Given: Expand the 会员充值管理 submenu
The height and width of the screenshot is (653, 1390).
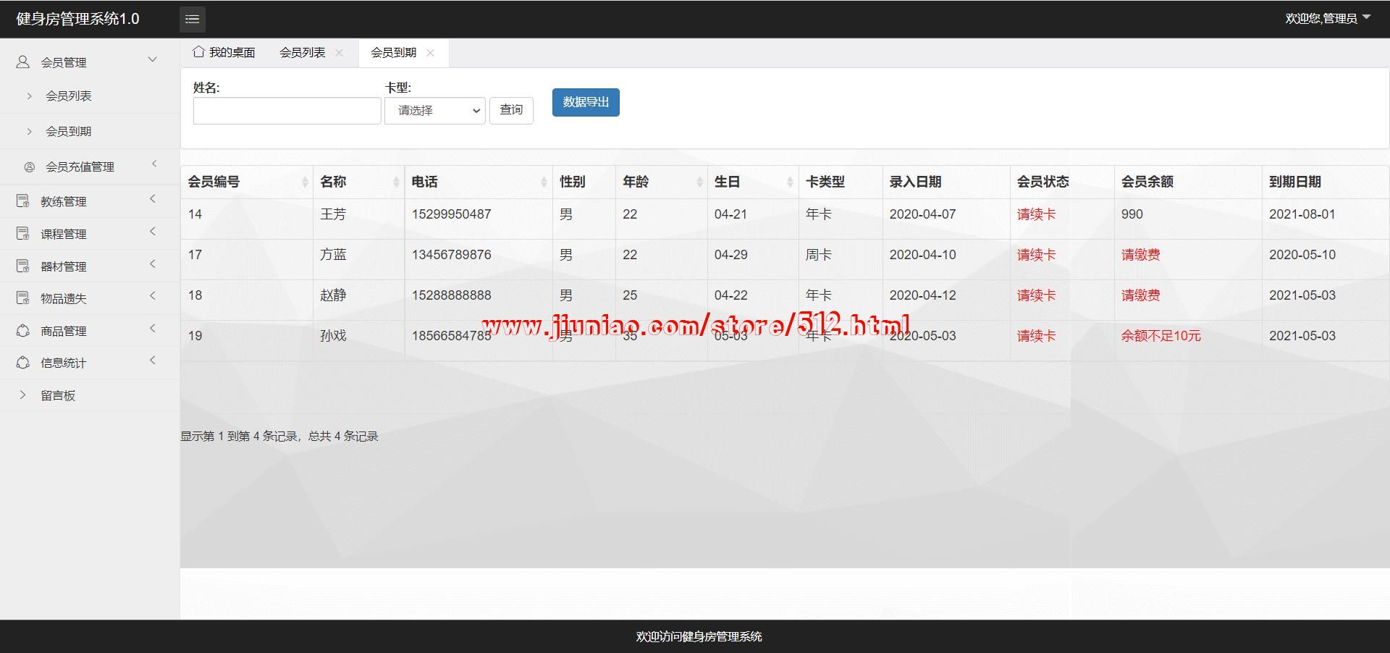Looking at the screenshot, I should tap(153, 164).
